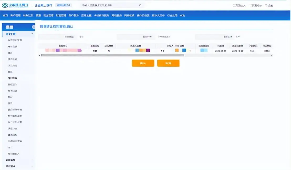Click the 票据 panel header icon in sidebar
Image resolution: width=291 pixels, height=170 pixels.
(9, 27)
